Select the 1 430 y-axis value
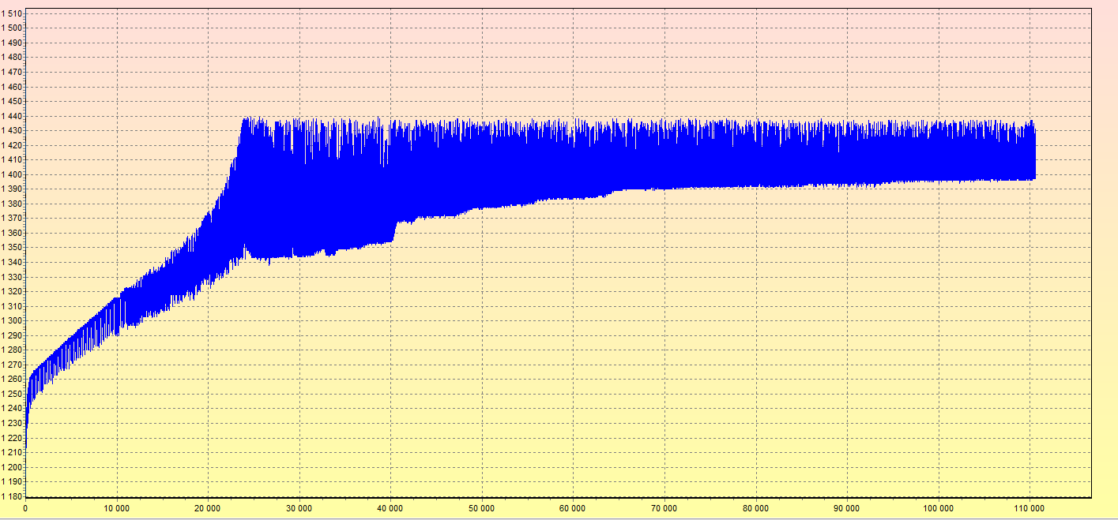 pos(12,130)
